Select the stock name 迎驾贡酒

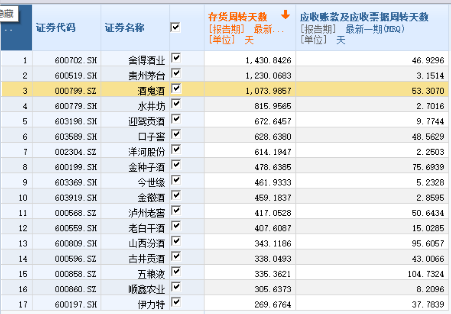(147, 121)
